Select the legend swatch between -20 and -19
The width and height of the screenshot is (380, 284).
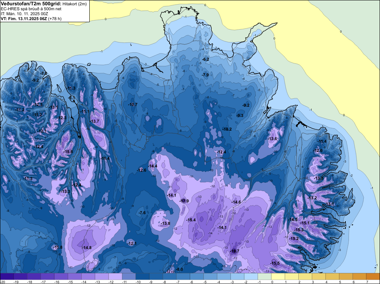click(7, 276)
